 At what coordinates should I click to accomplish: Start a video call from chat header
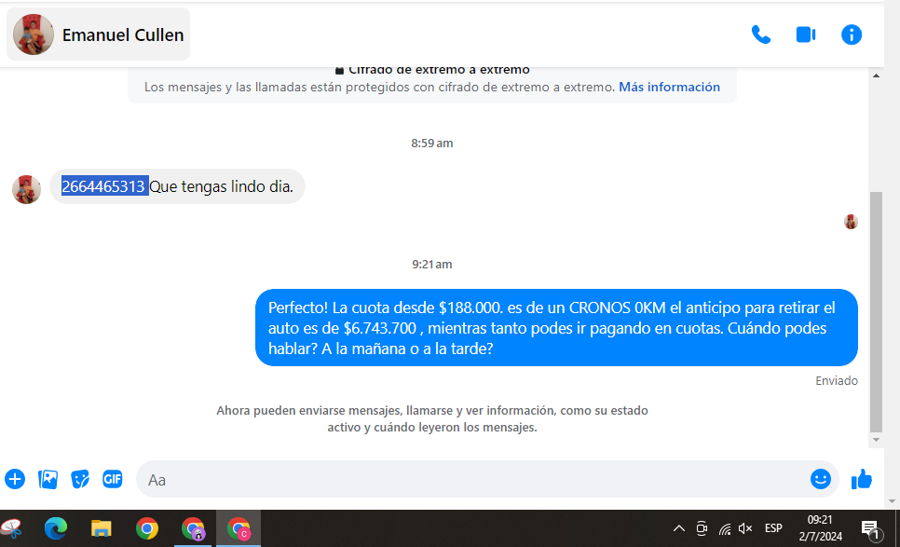pyautogui.click(x=806, y=35)
